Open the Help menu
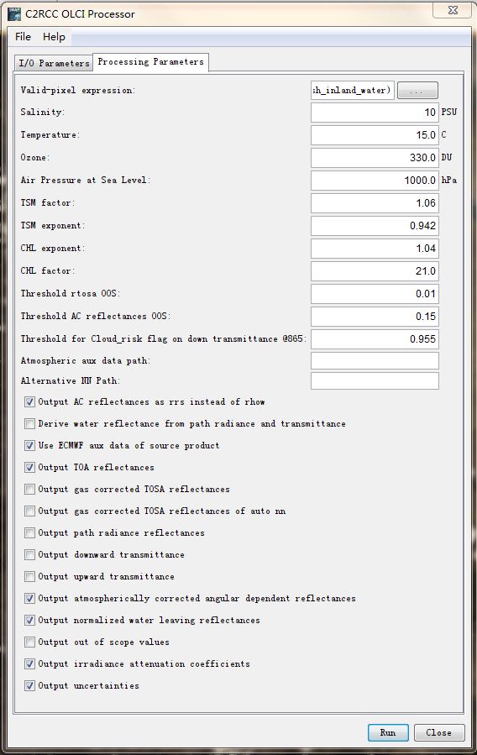This screenshot has height=755, width=477. pos(54,37)
